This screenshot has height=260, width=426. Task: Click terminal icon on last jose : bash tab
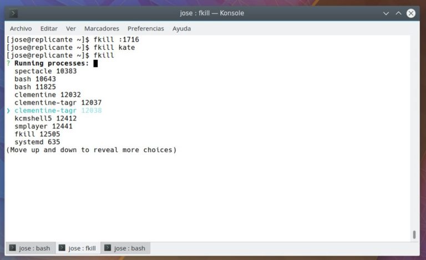108,248
